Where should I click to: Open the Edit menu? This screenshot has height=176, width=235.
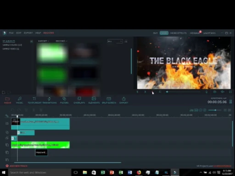19,33
